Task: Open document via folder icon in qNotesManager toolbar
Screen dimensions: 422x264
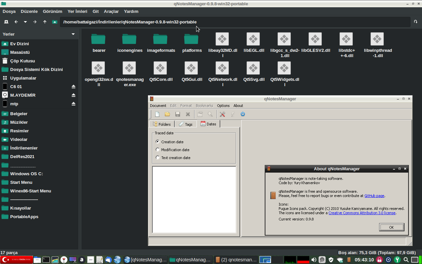Action: pos(167,114)
